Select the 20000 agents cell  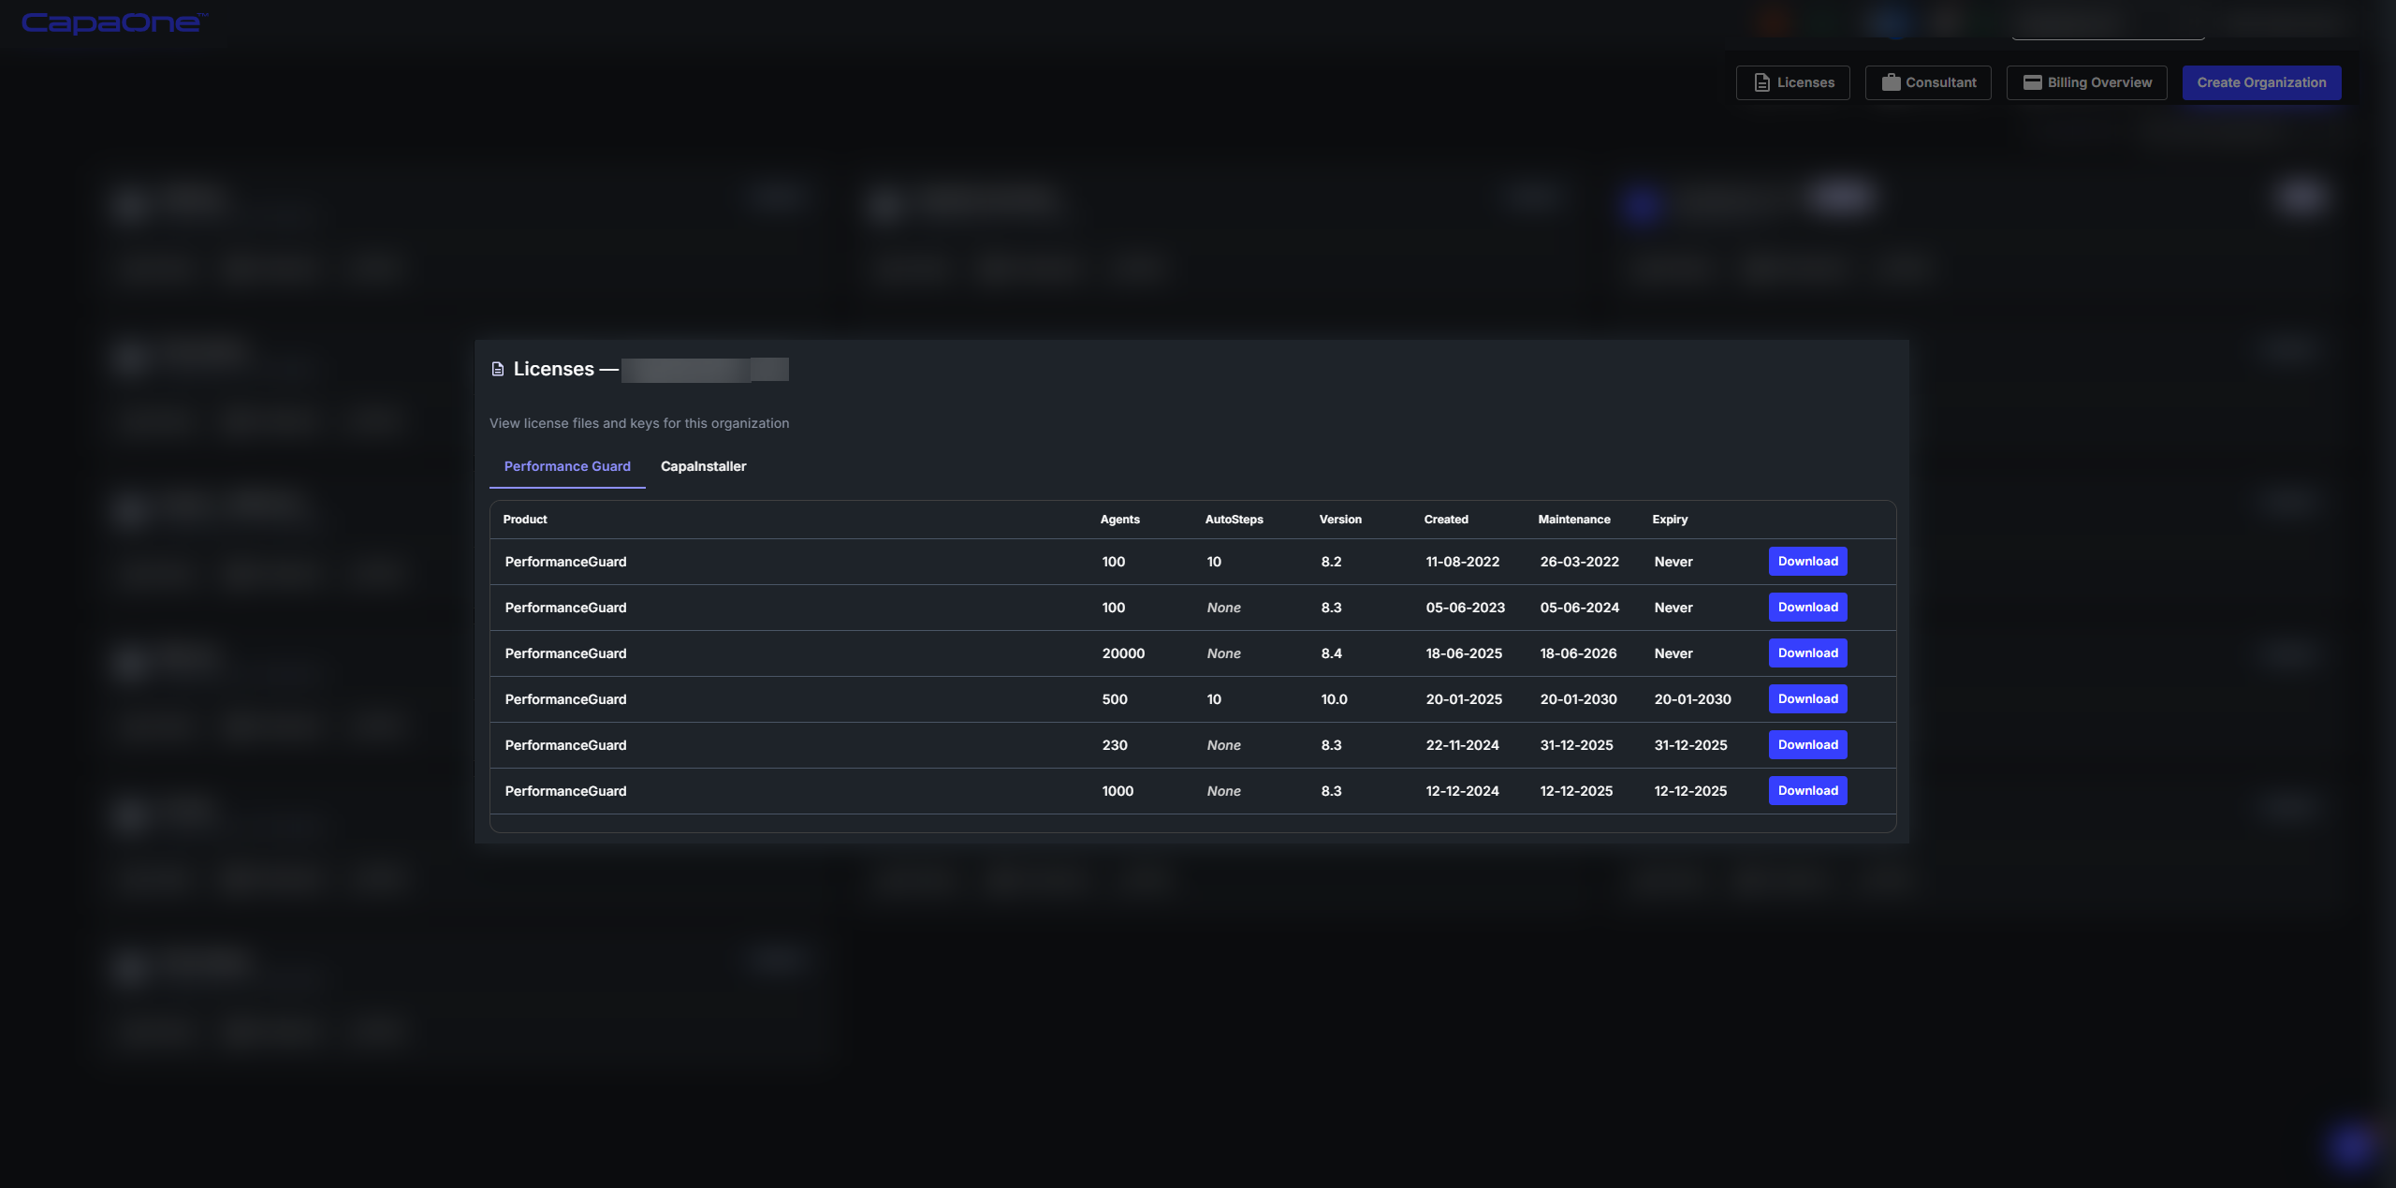coord(1123,653)
